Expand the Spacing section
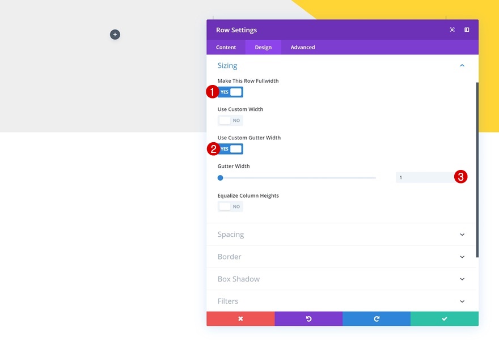This screenshot has height=345, width=499. [341, 235]
